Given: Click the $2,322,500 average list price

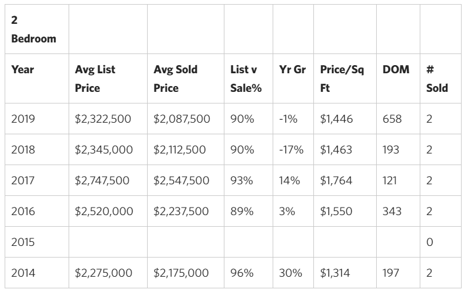Looking at the screenshot, I should (x=103, y=119).
